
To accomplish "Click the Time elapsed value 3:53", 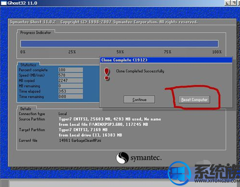I will (71, 91).
